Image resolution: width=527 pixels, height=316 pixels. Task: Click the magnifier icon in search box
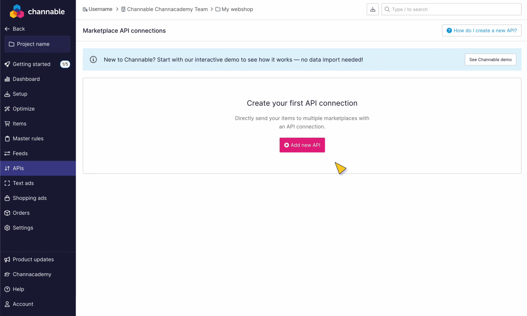(387, 9)
